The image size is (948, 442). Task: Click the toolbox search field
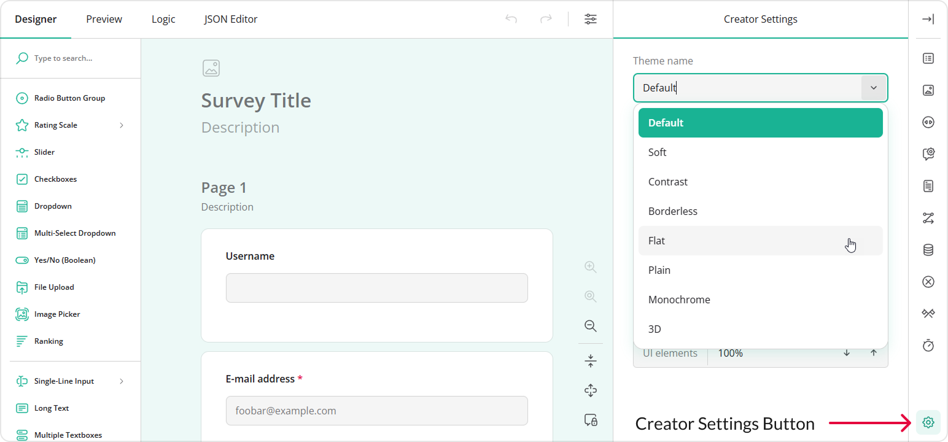coord(71,58)
